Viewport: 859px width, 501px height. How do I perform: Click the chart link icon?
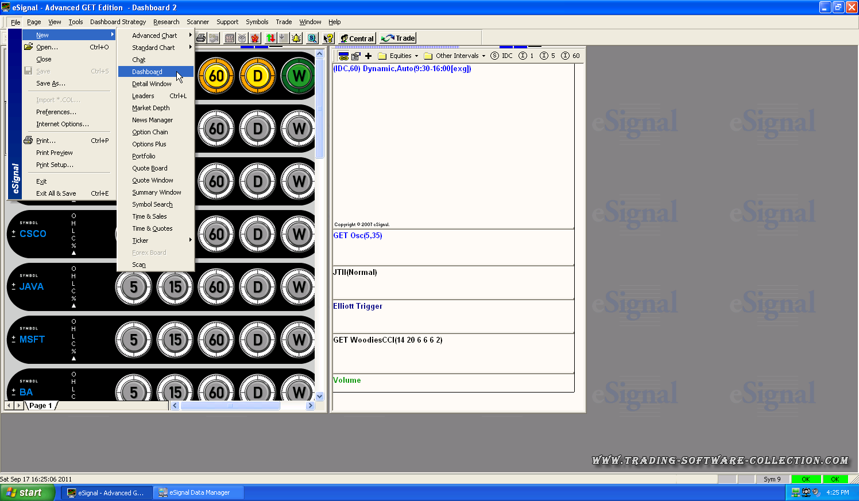(x=343, y=56)
